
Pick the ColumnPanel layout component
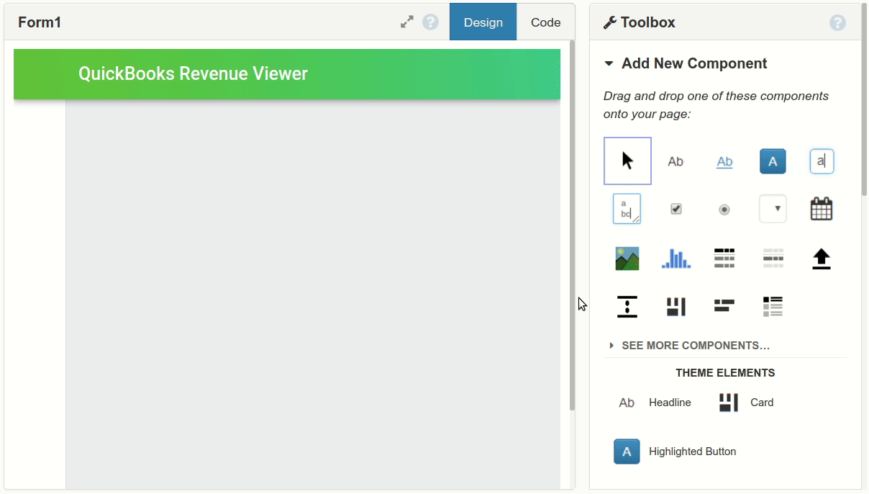[x=675, y=306]
